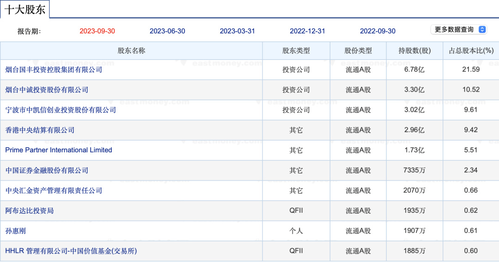Click the 3.02亿 shareholding cell
Screen dimensions: 499x262
click(414, 110)
